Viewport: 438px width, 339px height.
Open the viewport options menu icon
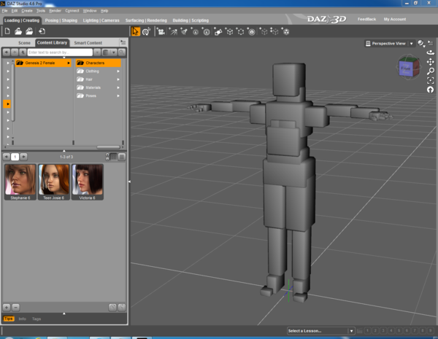tap(431, 43)
